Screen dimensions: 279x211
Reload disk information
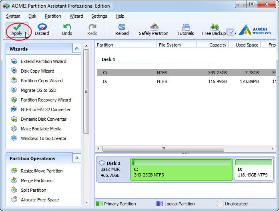click(122, 29)
